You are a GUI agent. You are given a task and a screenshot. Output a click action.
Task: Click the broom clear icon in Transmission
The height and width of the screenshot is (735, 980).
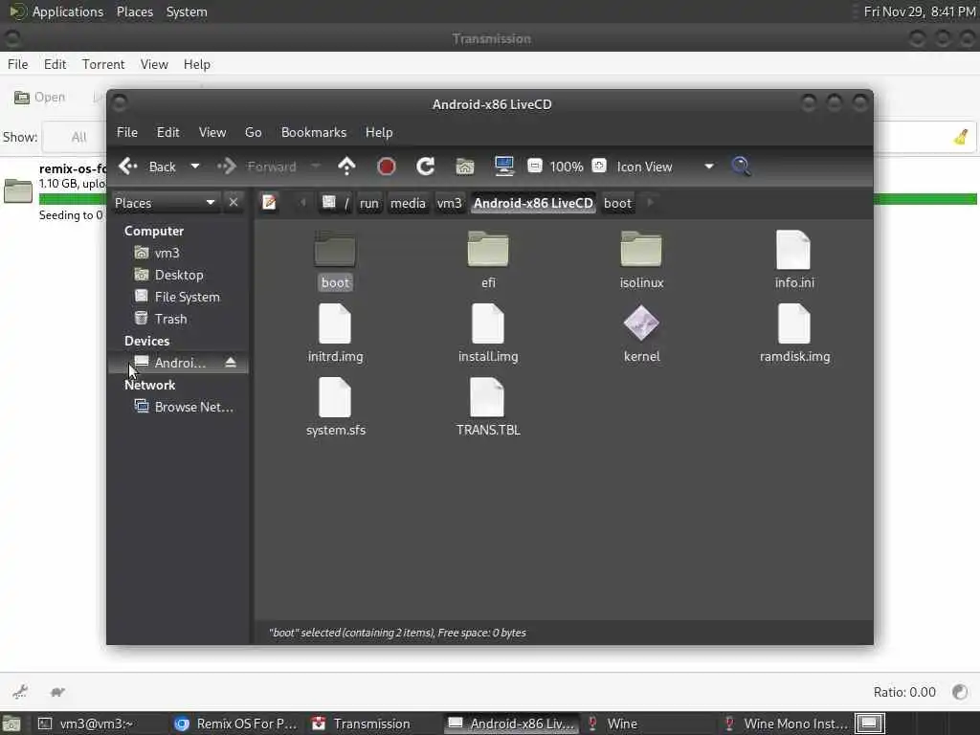961,137
